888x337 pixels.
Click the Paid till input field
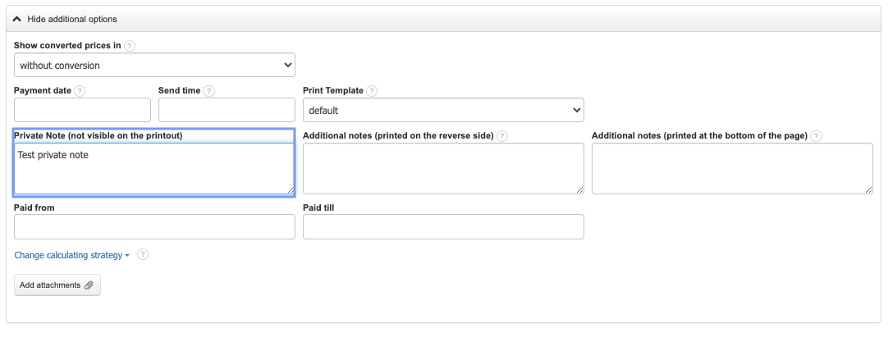click(x=443, y=227)
